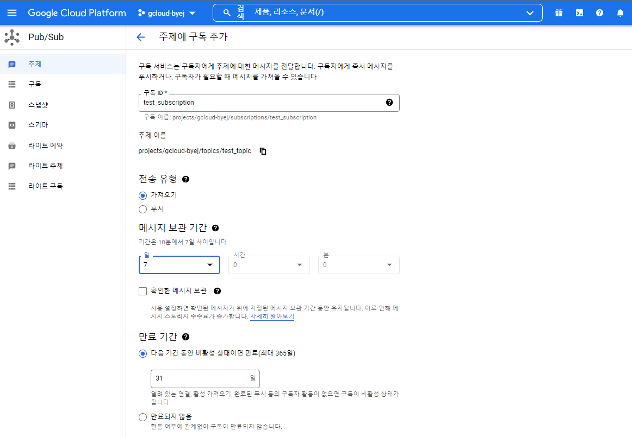Go to 주제 in the sidebar

click(x=63, y=65)
